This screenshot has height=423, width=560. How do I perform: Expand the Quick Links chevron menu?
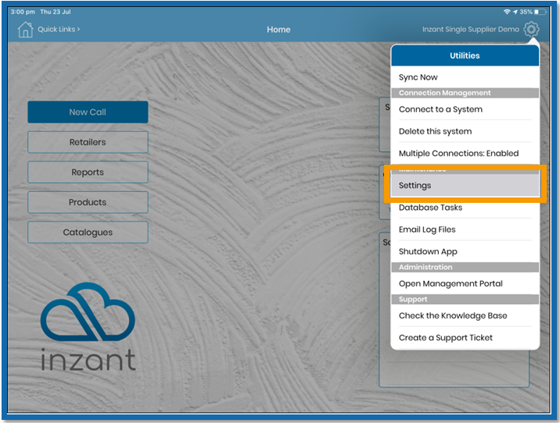click(59, 29)
